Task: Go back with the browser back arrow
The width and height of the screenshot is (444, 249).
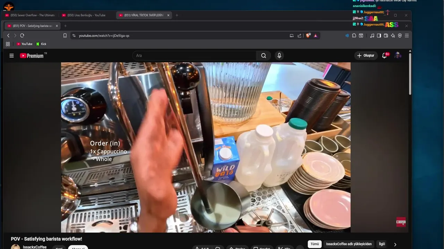Action: (8, 36)
